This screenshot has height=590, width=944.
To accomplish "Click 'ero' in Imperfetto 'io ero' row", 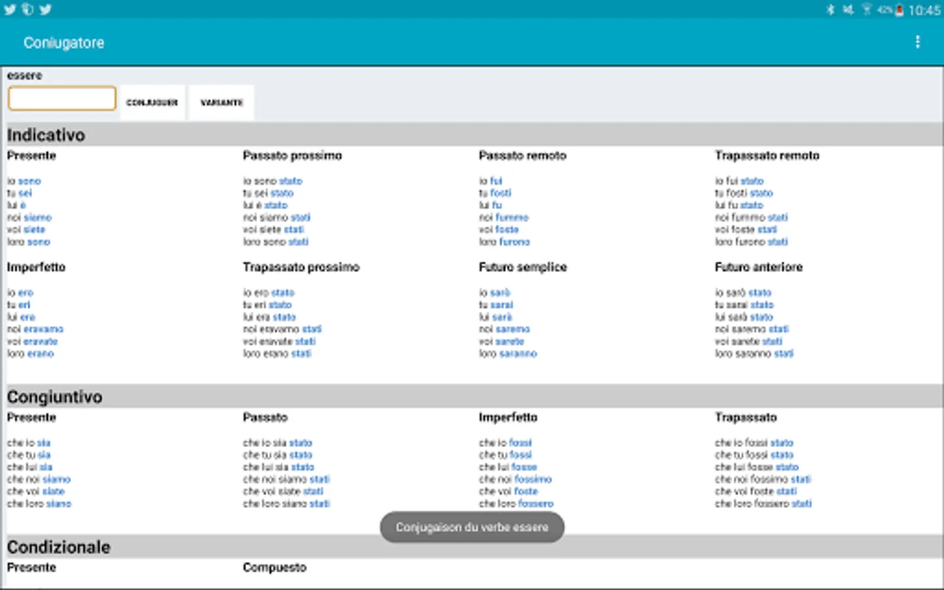I will pyautogui.click(x=26, y=293).
